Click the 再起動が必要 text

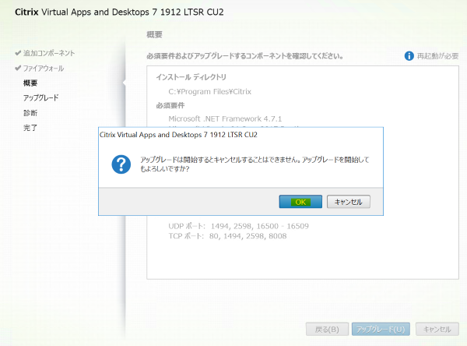point(437,56)
